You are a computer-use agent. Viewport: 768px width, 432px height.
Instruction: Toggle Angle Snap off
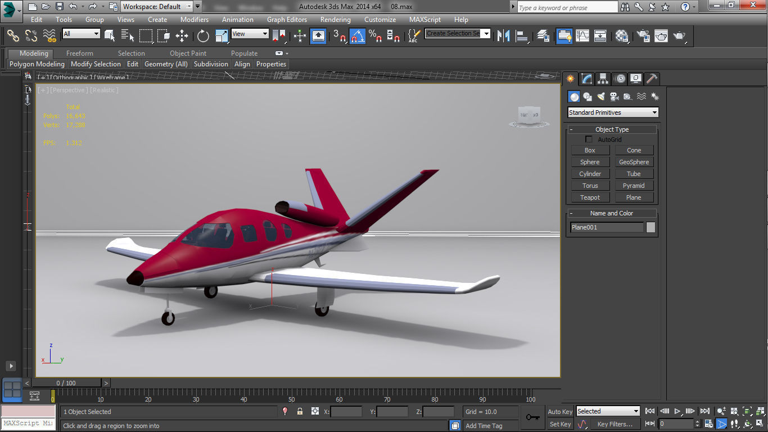(358, 36)
